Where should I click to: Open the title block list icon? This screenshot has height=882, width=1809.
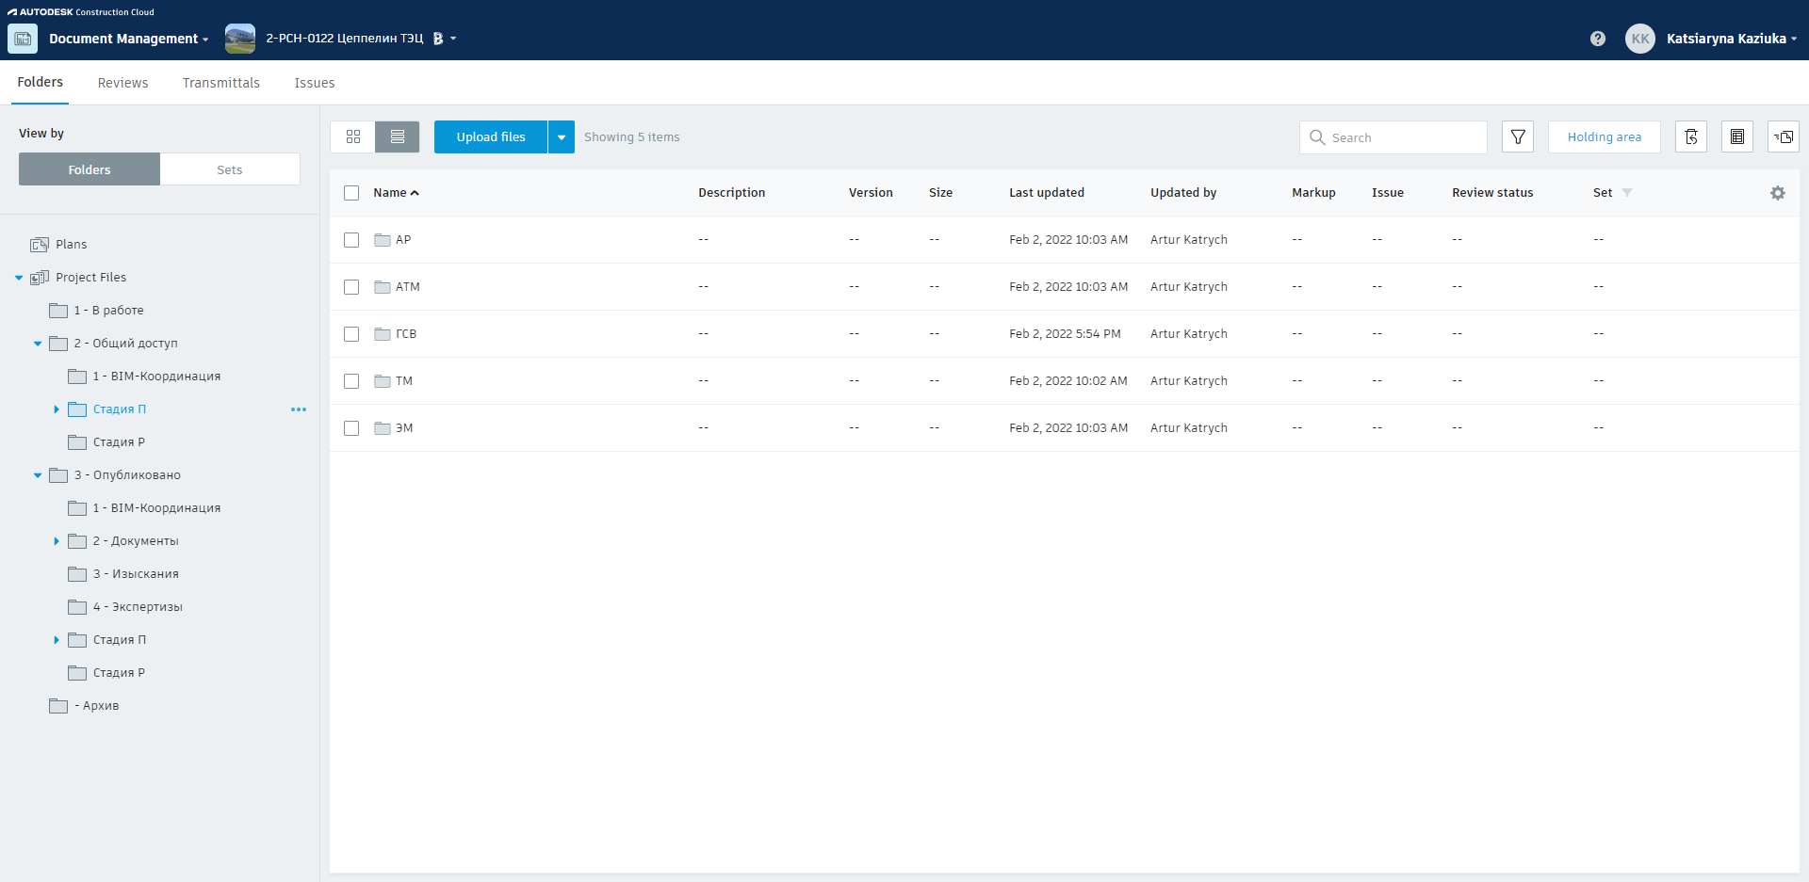coord(1737,136)
